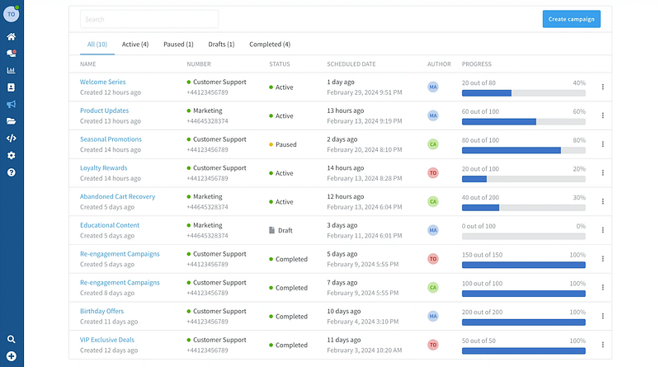Open options menu for Welcome Series row

coord(602,87)
